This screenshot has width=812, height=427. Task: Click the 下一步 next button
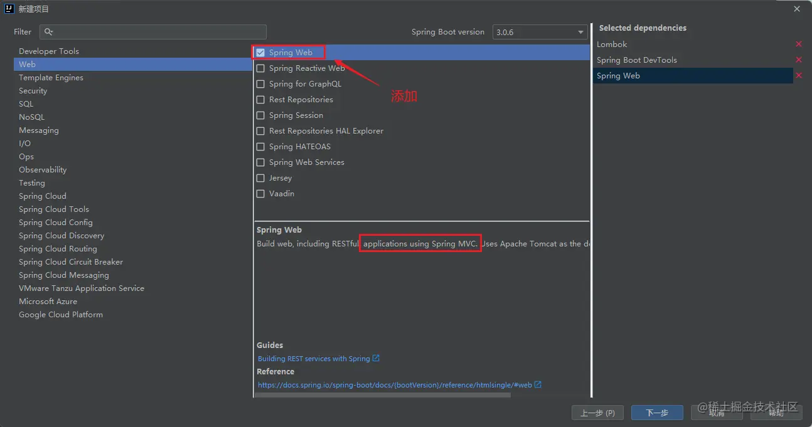657,413
